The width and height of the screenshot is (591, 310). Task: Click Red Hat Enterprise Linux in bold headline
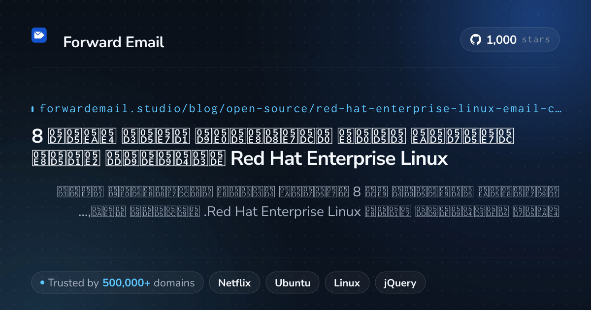pyautogui.click(x=339, y=158)
